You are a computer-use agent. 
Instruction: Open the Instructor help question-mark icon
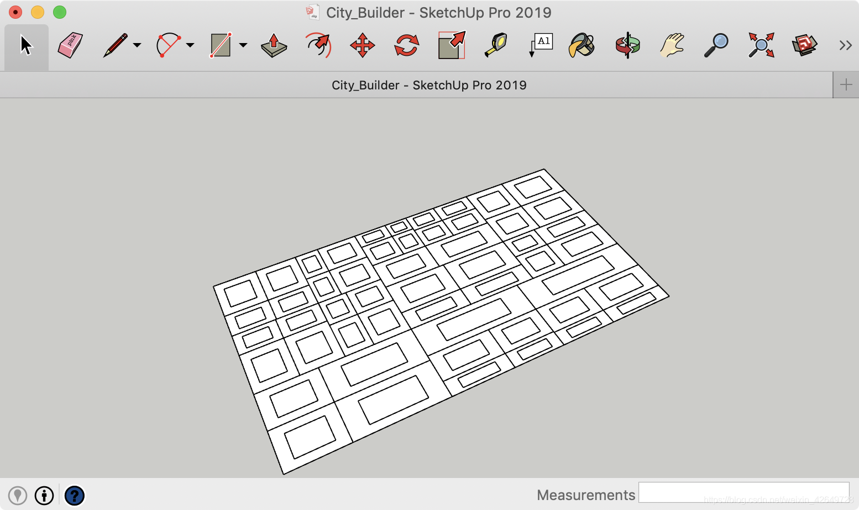click(x=74, y=495)
